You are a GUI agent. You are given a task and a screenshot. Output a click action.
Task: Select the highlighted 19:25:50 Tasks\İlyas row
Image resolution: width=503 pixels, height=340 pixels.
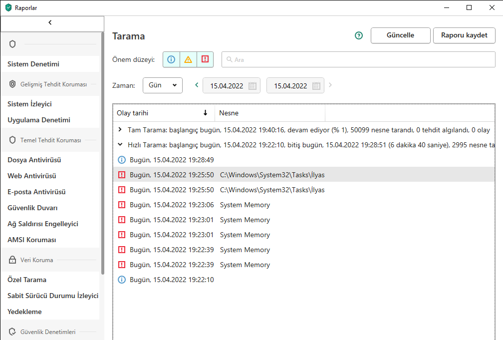pyautogui.click(x=303, y=175)
